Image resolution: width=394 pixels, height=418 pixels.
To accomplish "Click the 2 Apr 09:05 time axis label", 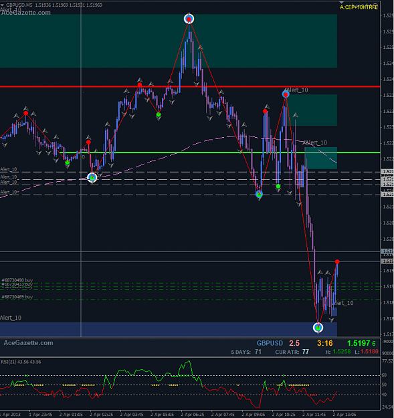I will pos(254,415).
